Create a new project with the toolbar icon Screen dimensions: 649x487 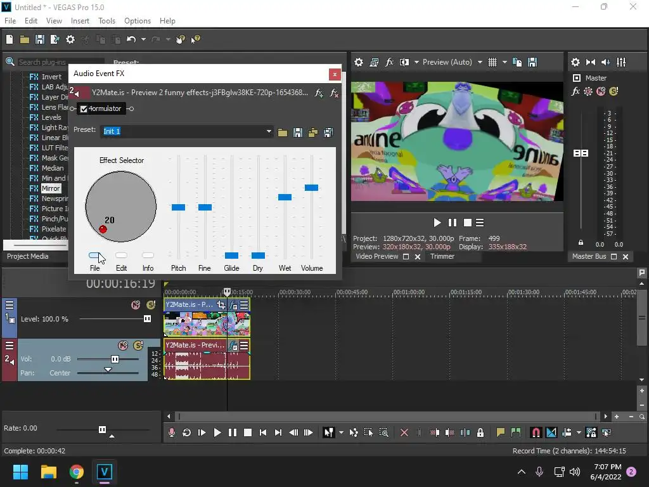(10, 39)
